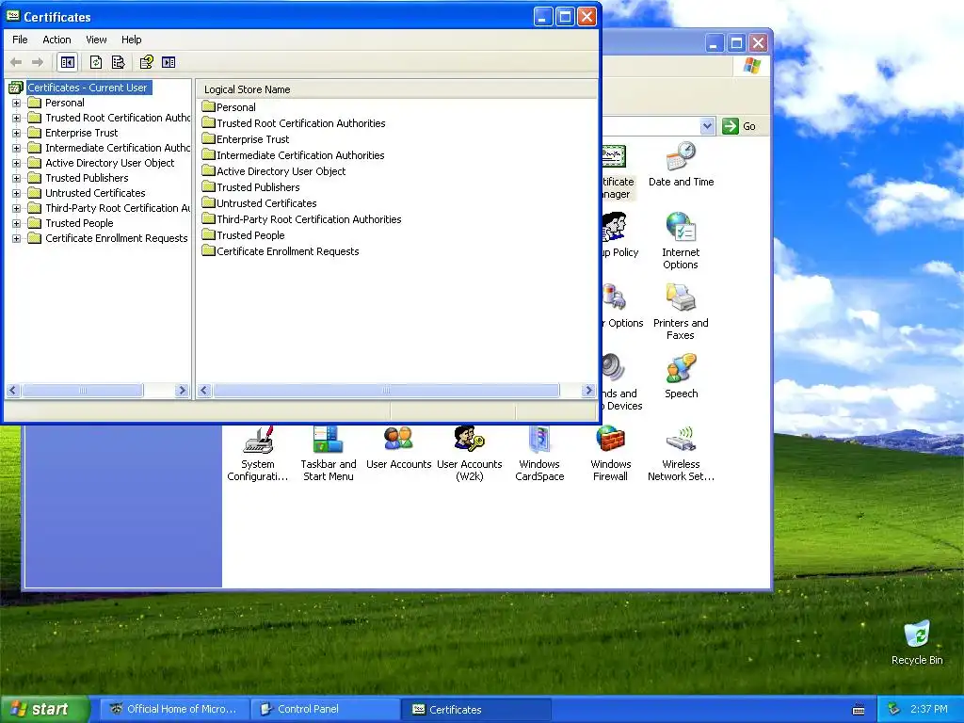Screen dimensions: 964x723
Task: Expand Intermediate Certification Authorities tree node
Action: click(x=17, y=148)
